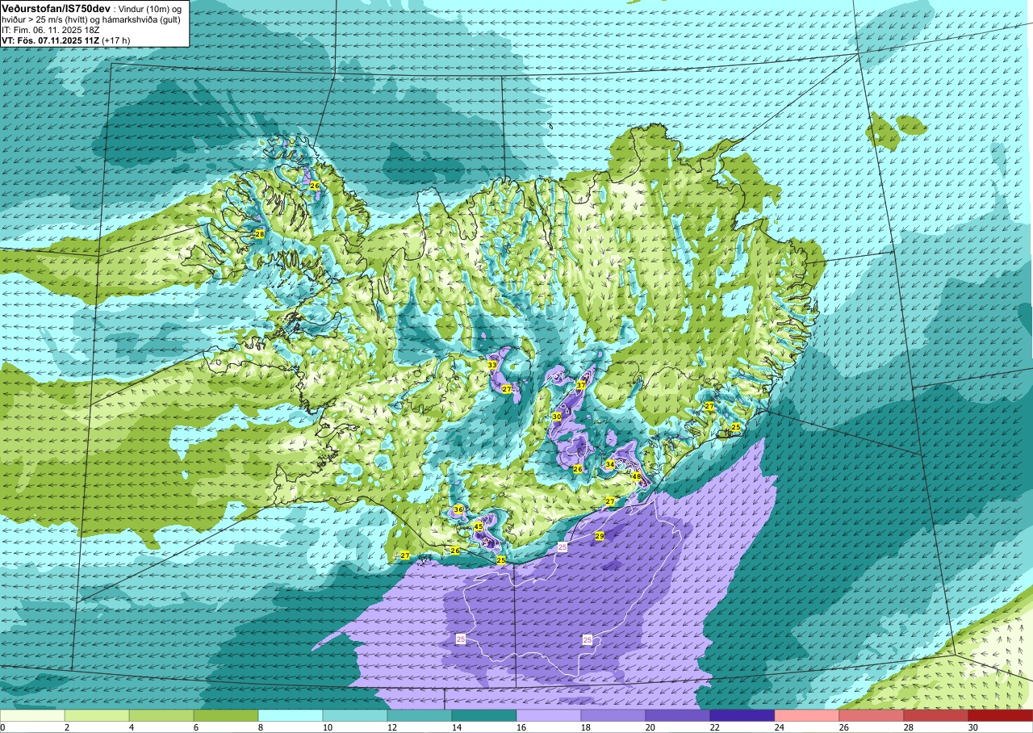Screen dimensions: 1033x733
Task: Click the yellow gust label 30 on map
Action: [x=557, y=417]
